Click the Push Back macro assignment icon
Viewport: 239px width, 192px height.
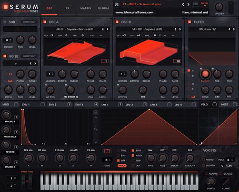click(16, 132)
